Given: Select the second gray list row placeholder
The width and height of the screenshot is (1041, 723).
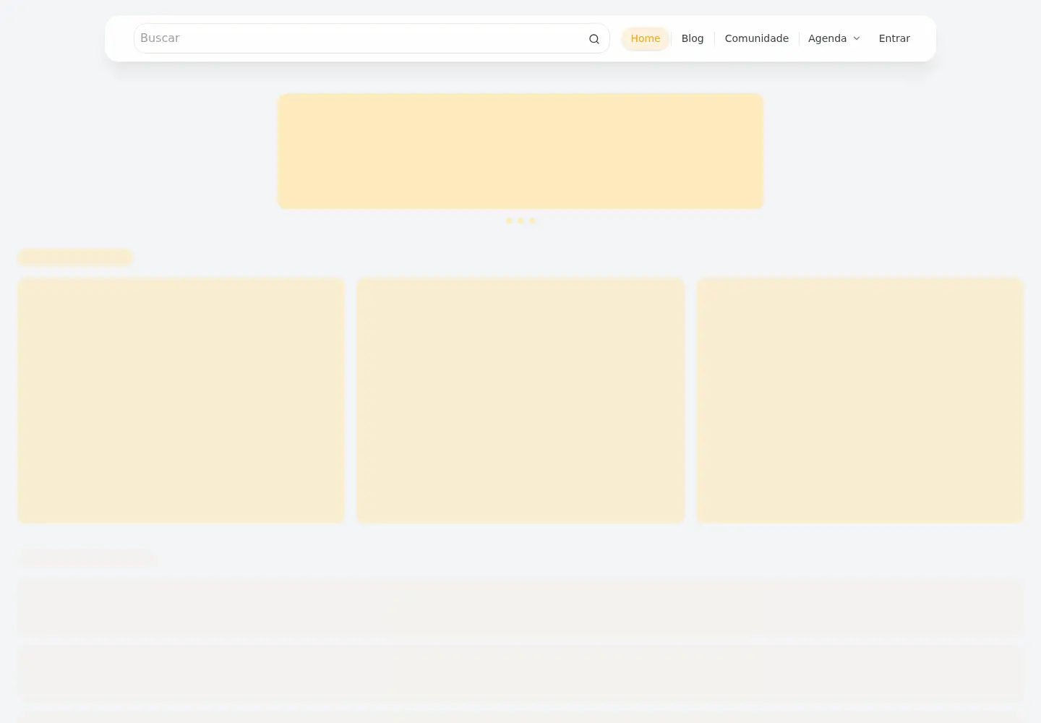Looking at the screenshot, I should click(520, 672).
